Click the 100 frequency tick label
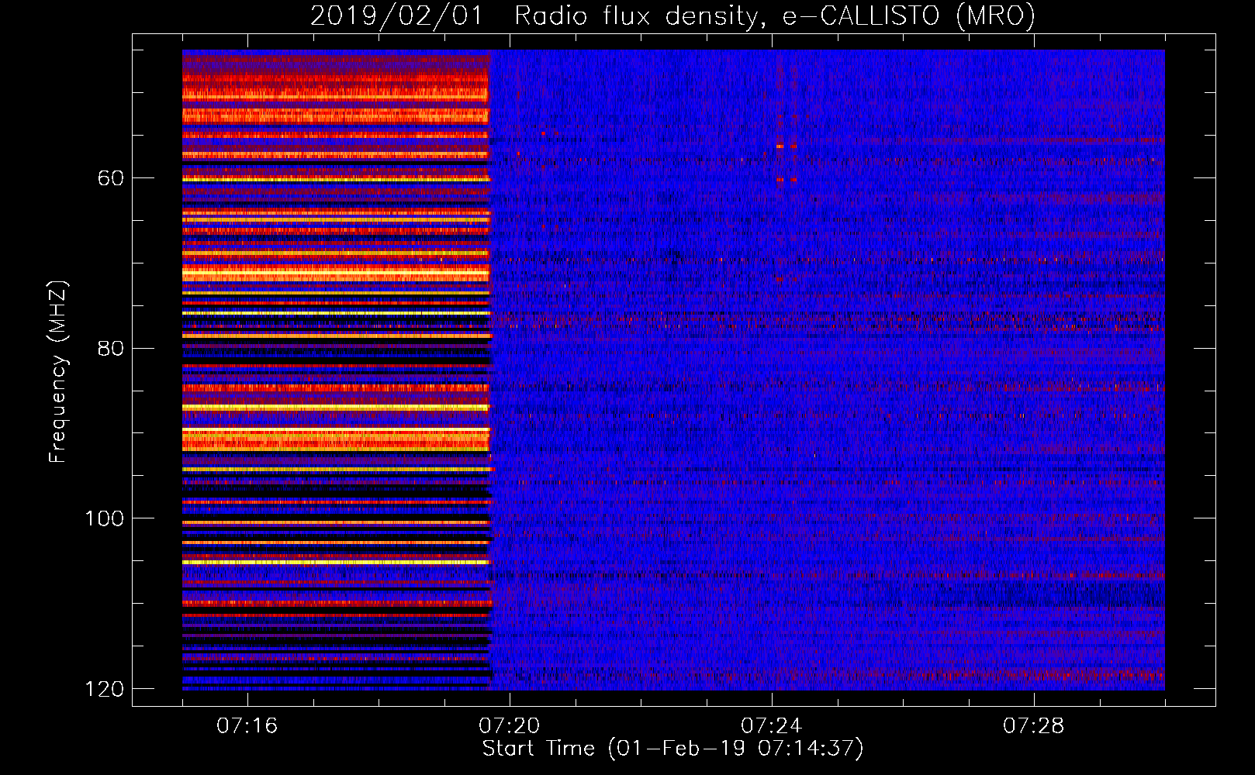 point(105,518)
